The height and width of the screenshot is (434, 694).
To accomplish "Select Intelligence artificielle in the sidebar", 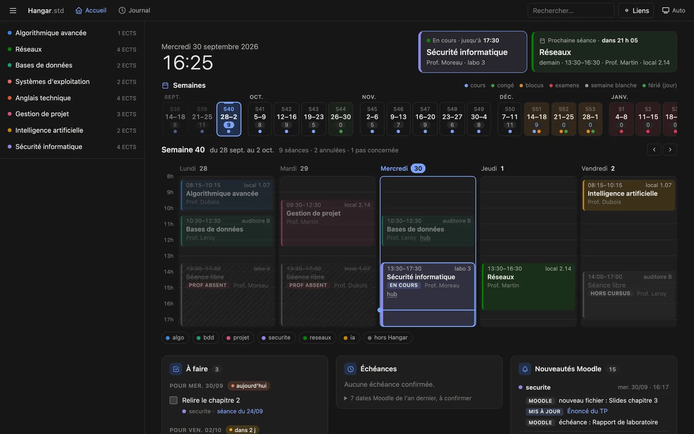I will pyautogui.click(x=72, y=130).
